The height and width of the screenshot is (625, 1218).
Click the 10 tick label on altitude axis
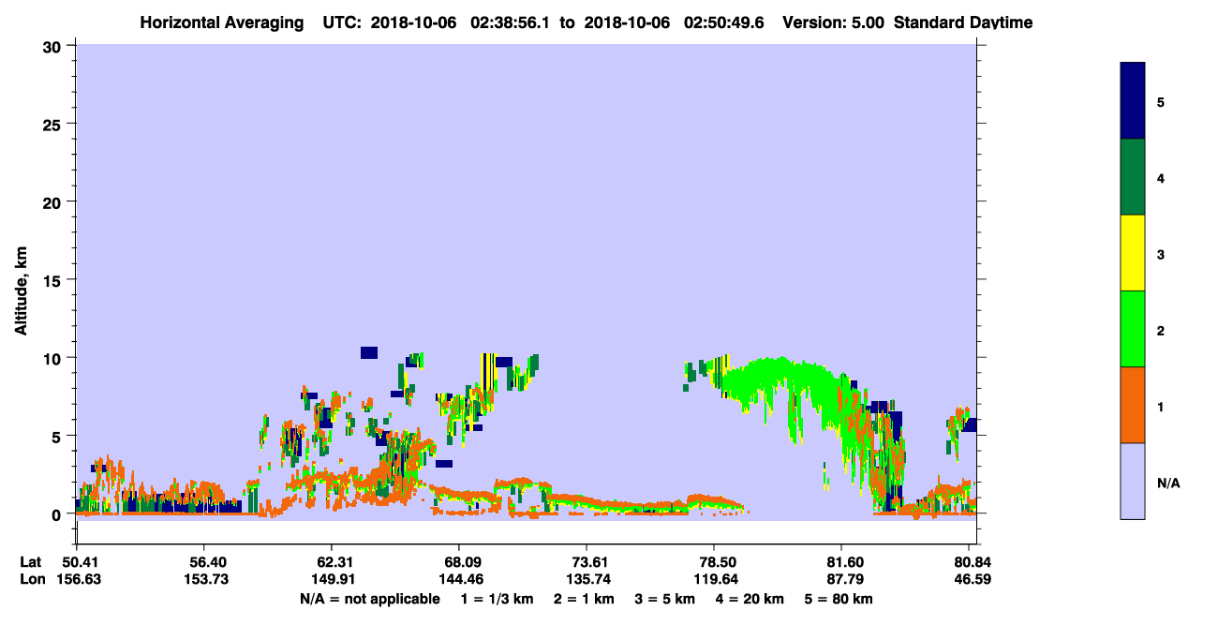[x=54, y=358]
